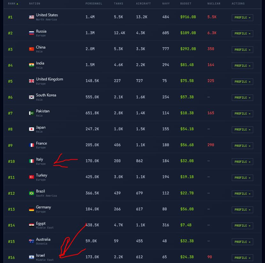Click the South Korea nation name
This screenshot has width=265, height=263.
(x=46, y=95)
